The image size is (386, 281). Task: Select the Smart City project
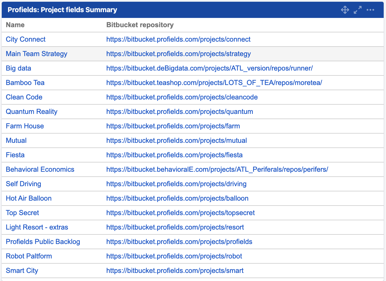[22, 271]
